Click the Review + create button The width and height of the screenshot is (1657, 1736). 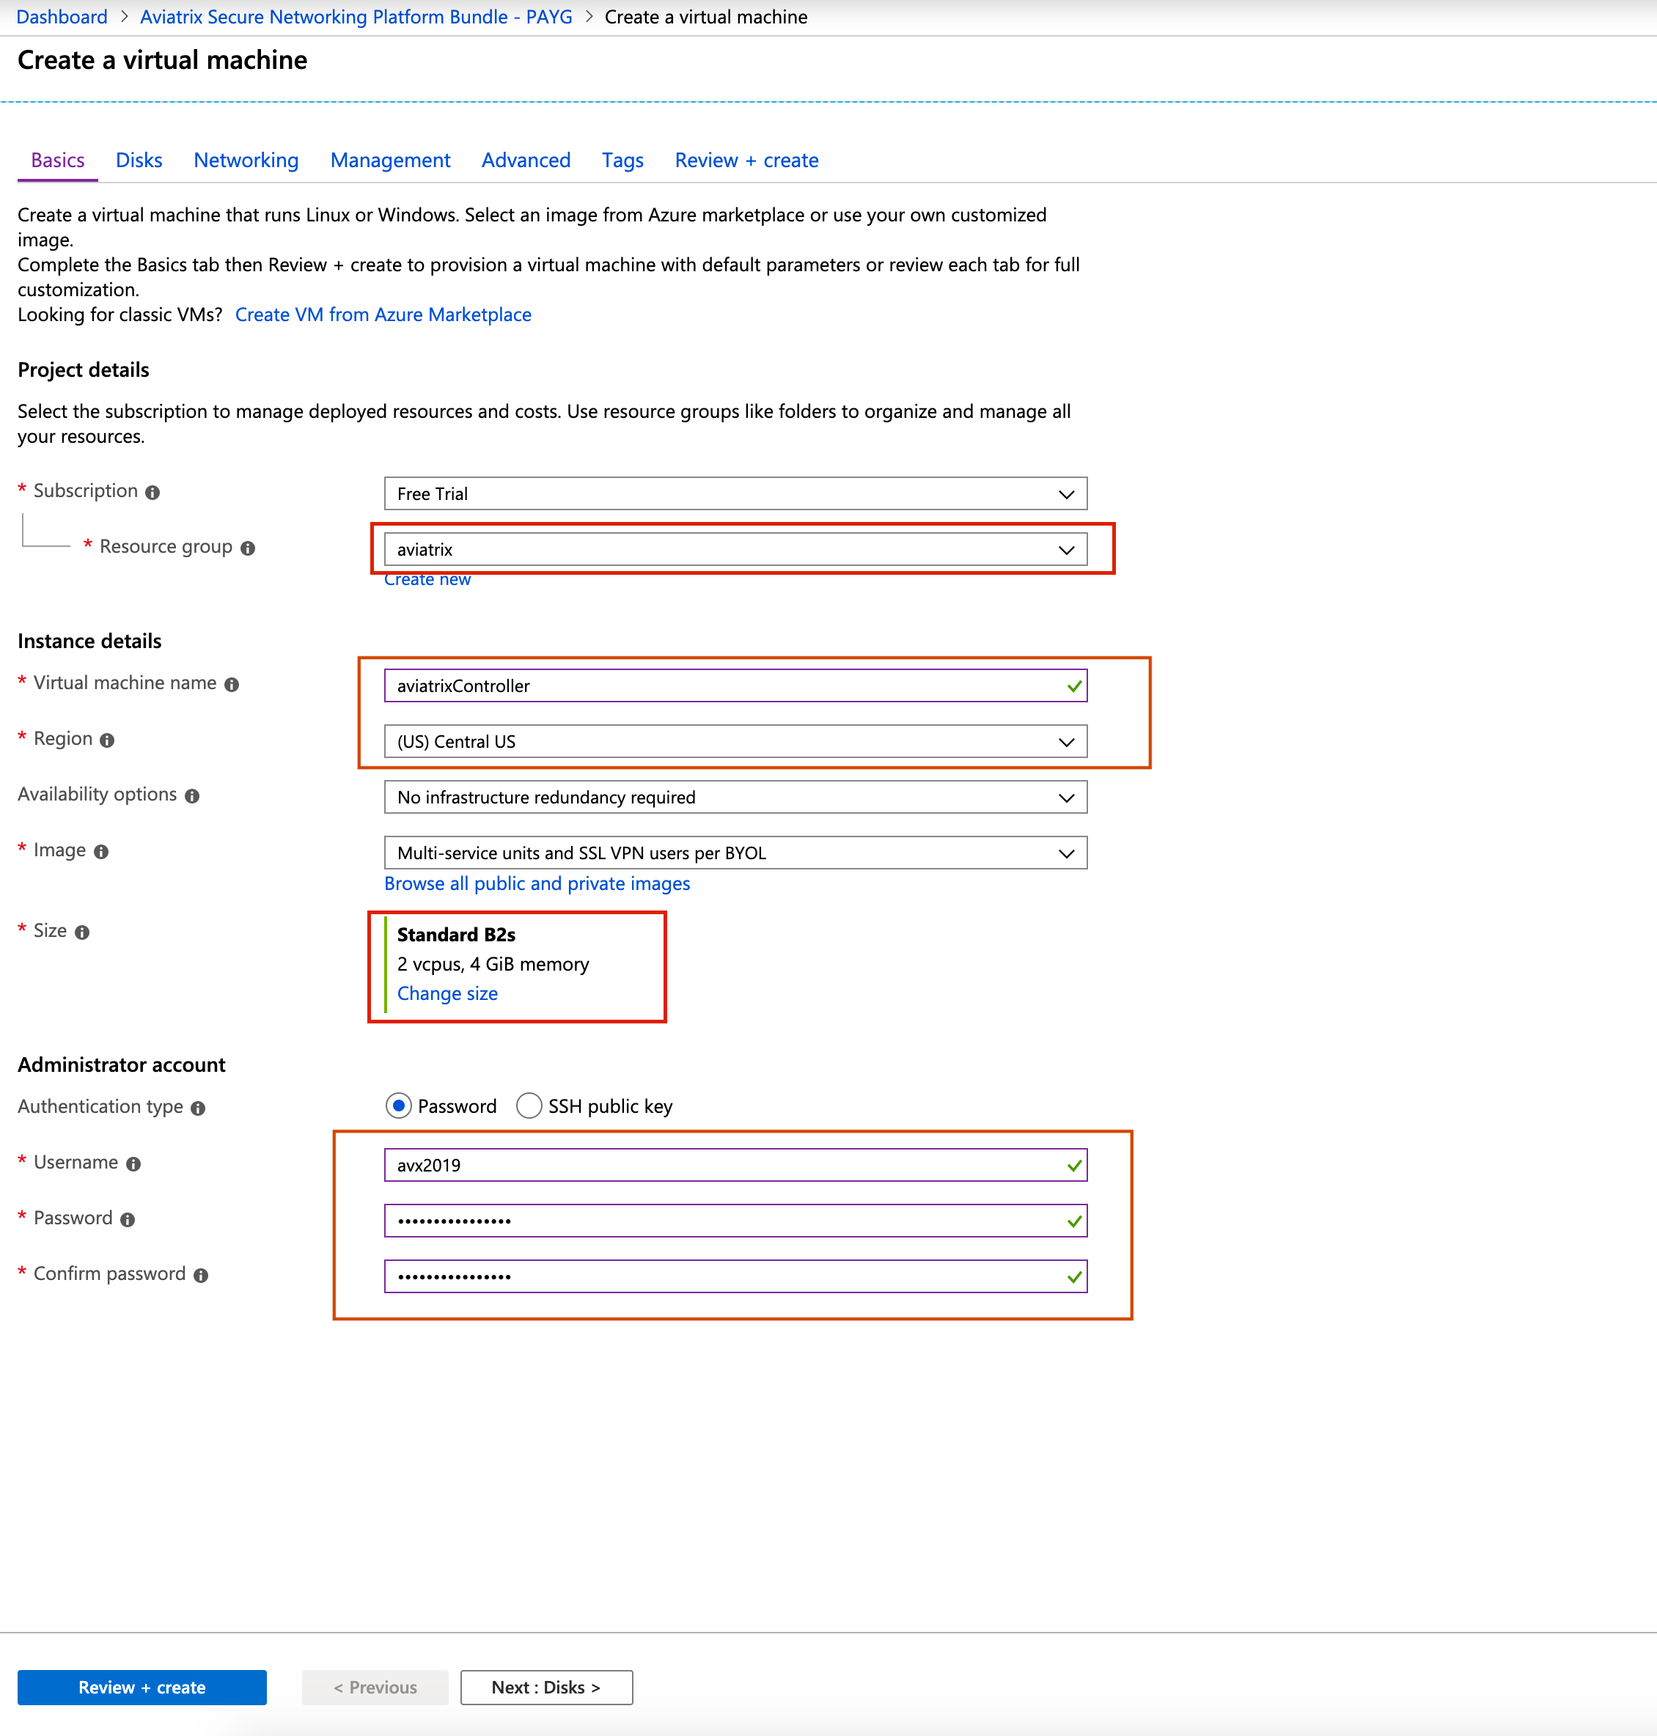(142, 1687)
